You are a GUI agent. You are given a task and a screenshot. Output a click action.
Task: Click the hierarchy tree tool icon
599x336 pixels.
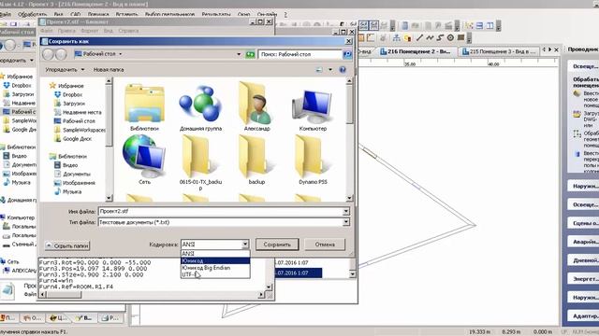click(x=397, y=37)
